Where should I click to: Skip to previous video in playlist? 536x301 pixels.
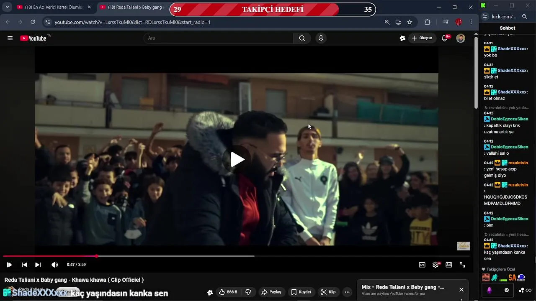(x=24, y=265)
